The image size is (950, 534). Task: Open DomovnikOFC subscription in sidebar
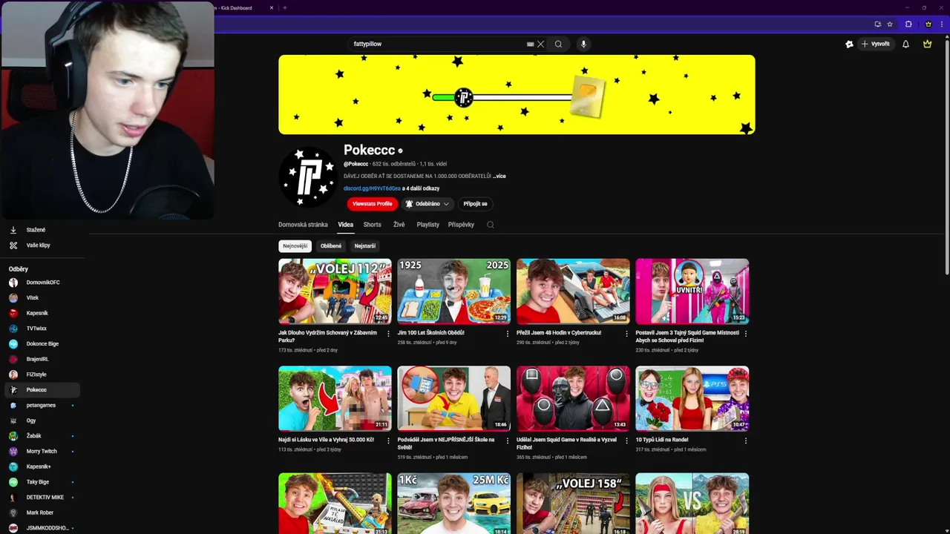click(42, 283)
